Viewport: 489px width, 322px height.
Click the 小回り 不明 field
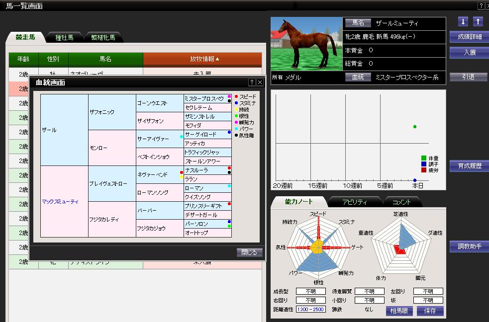point(369,300)
